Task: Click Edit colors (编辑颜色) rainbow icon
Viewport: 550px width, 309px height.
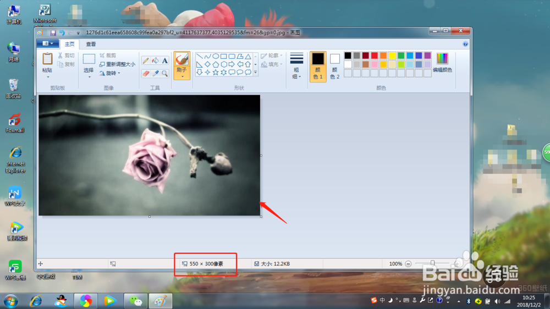Action: point(442,58)
